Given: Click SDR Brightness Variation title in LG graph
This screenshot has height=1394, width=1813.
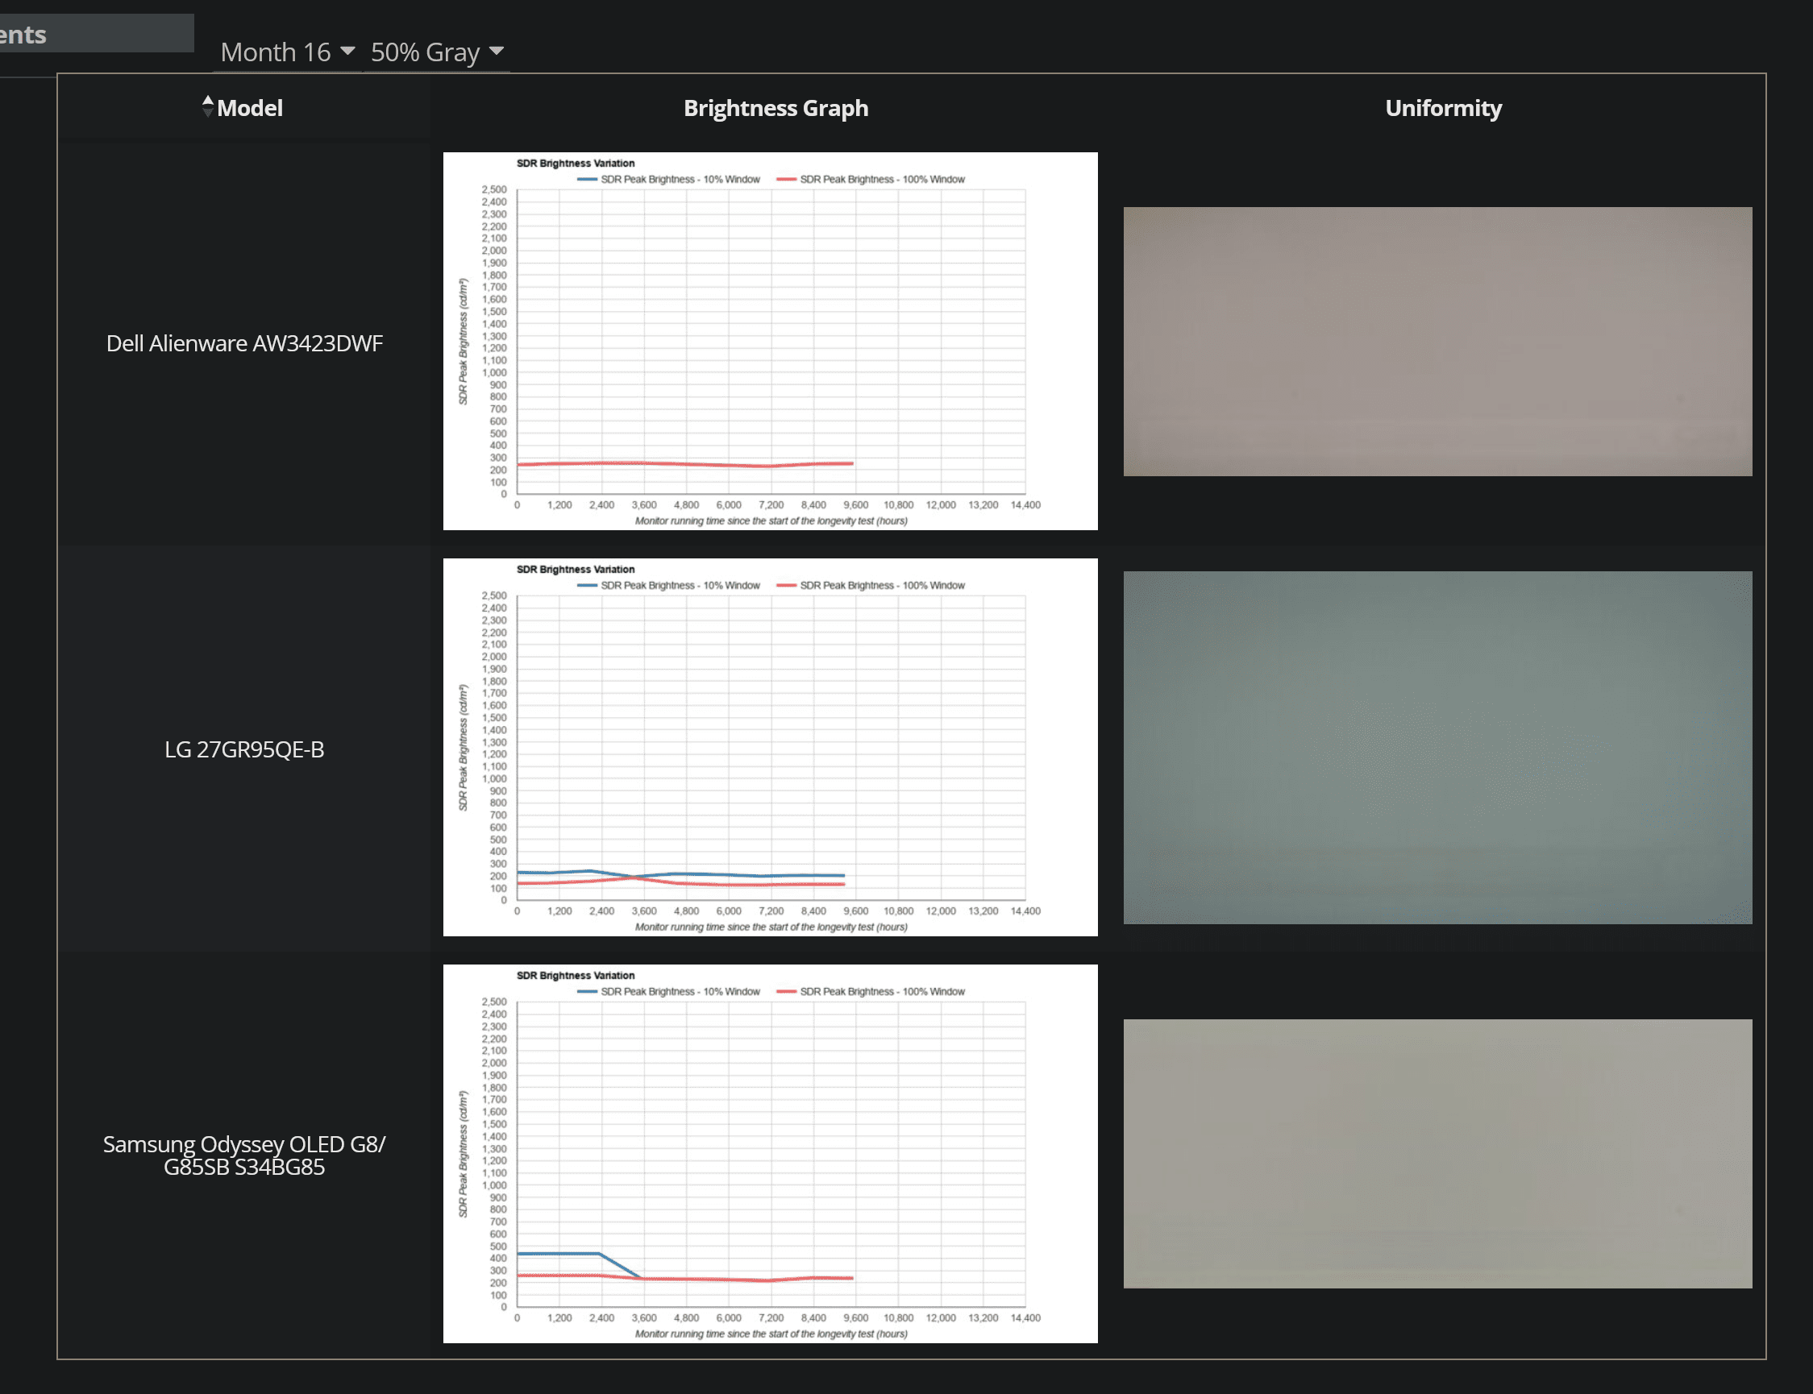Looking at the screenshot, I should (576, 569).
